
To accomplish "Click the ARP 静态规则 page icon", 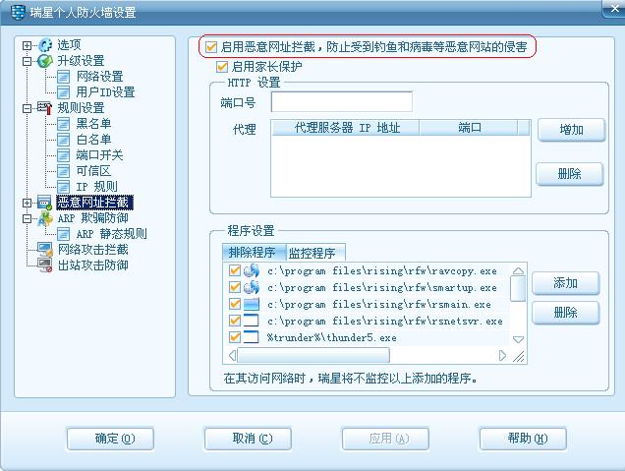I will click(x=63, y=234).
